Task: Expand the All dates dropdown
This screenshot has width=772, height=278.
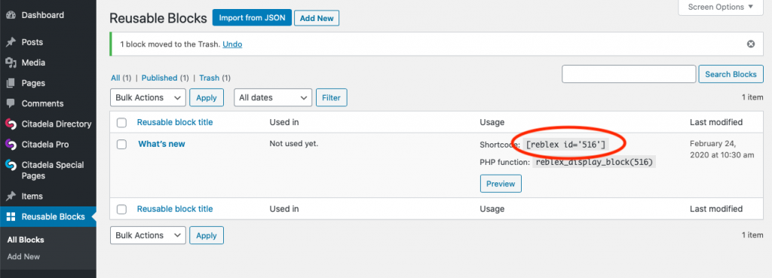Action: (x=273, y=97)
